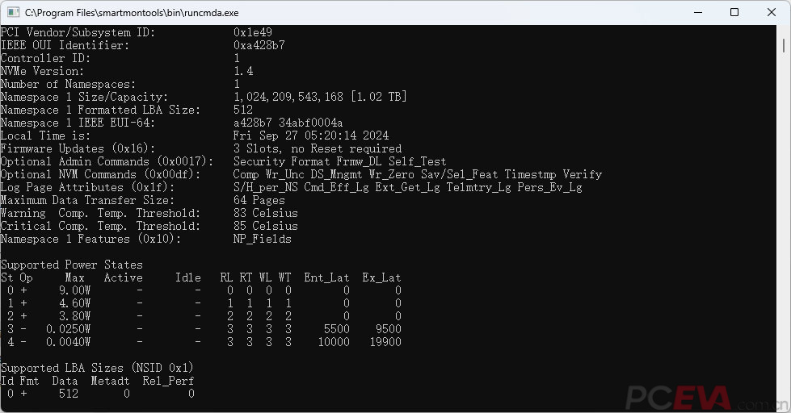
Task: Click the 'NP_Fields' namespace features value
Action: [x=262, y=239]
